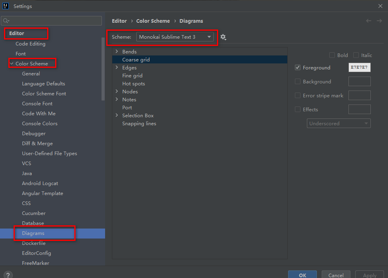Expand the Notes tree node
This screenshot has height=278, width=388.
click(x=117, y=99)
